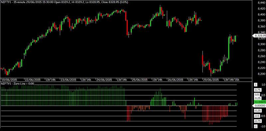Screen dimensions: 266x131
Task: Select the 19/06/2015 date label
Action: coord(9,80)
